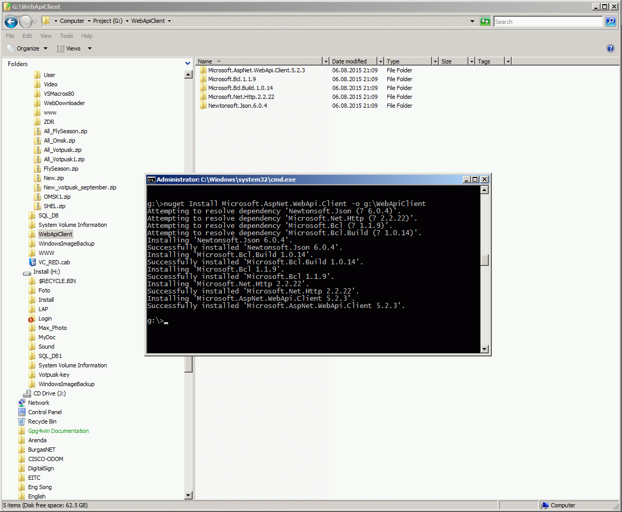Select Project (G:) in the breadcrumb
622x512 pixels.
tap(108, 21)
